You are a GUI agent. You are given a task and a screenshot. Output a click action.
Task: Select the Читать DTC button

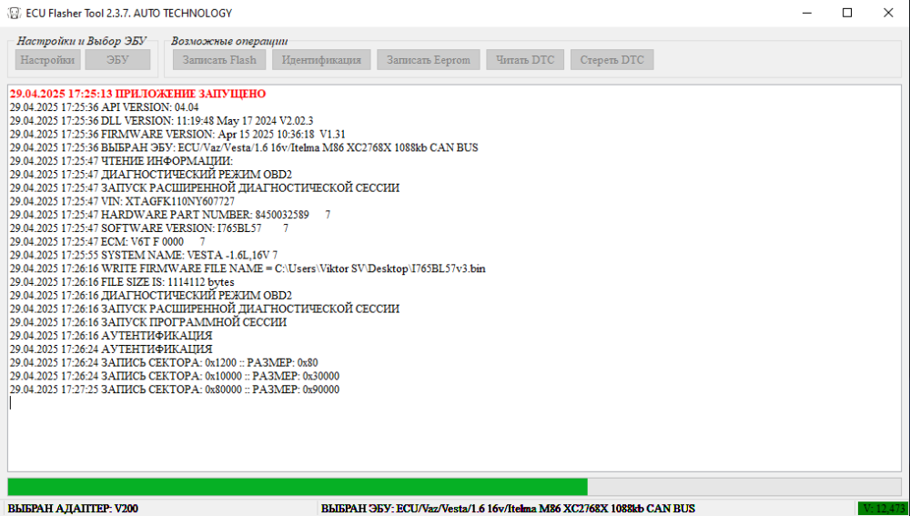tap(525, 60)
